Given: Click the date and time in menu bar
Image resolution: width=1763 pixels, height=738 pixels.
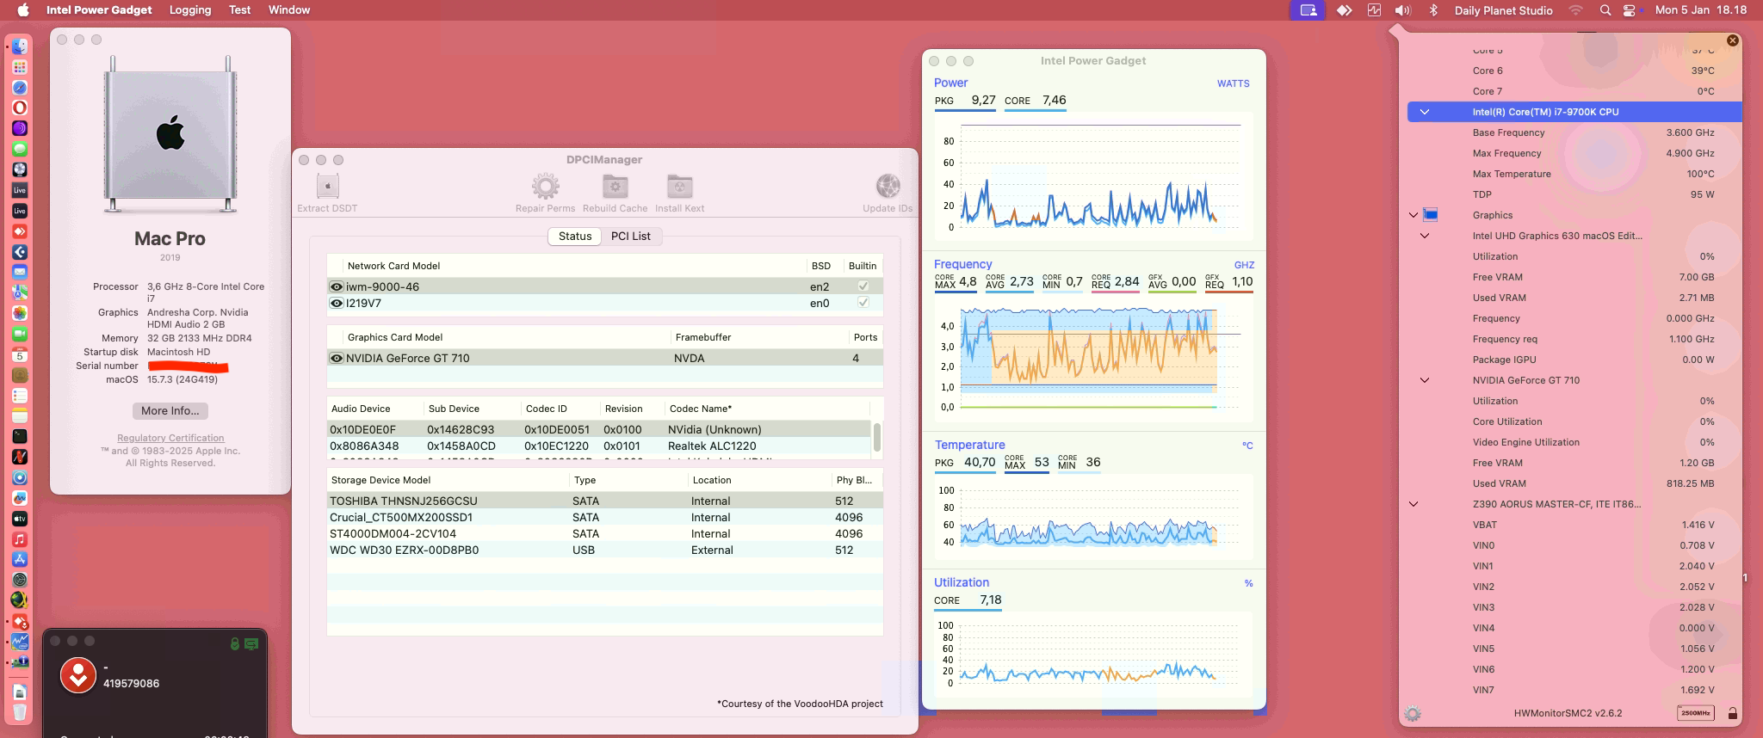Looking at the screenshot, I should point(1701,10).
